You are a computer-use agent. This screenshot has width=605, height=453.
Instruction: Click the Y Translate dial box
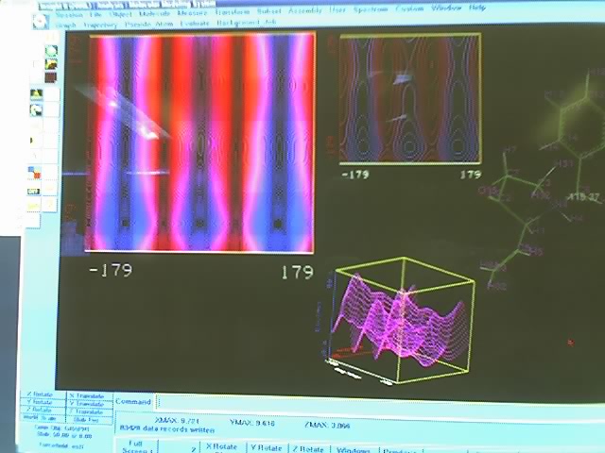tap(90, 404)
